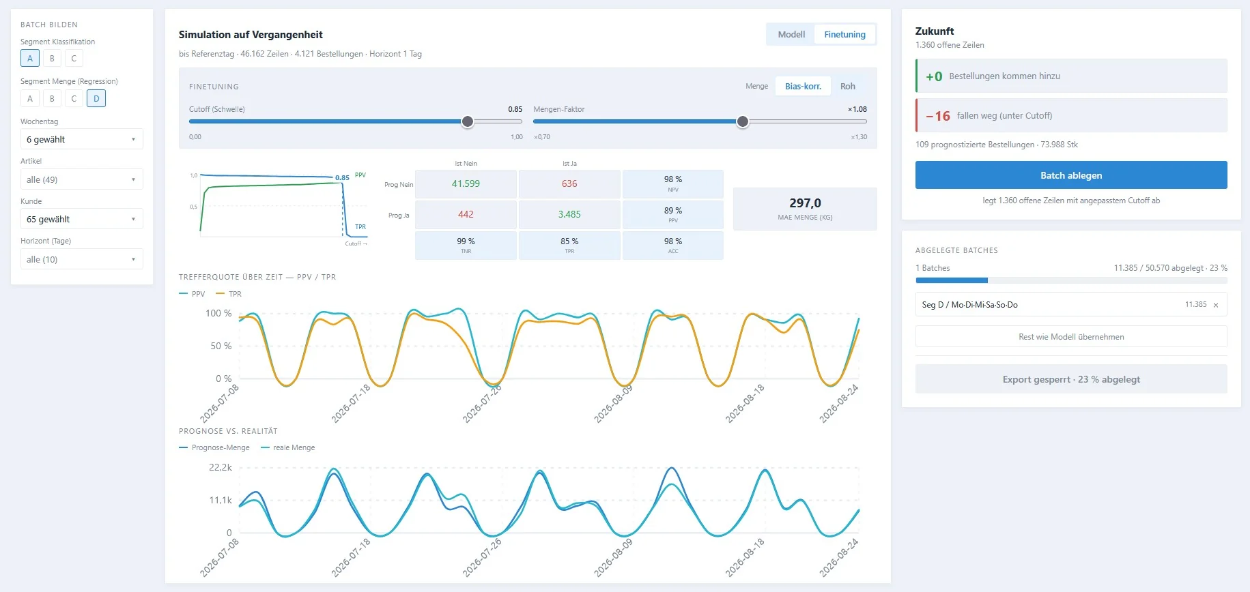Open the Wochentag dropdown
The image size is (1250, 592).
point(82,139)
